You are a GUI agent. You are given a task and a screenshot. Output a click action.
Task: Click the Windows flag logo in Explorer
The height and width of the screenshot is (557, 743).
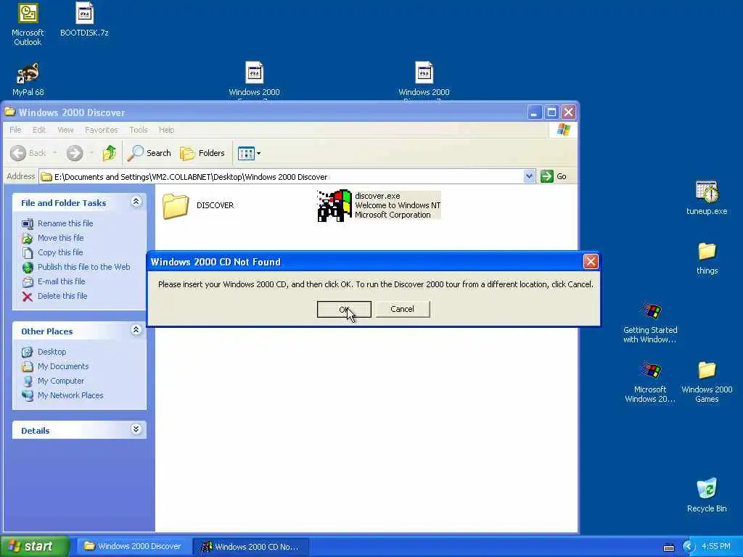pos(563,129)
